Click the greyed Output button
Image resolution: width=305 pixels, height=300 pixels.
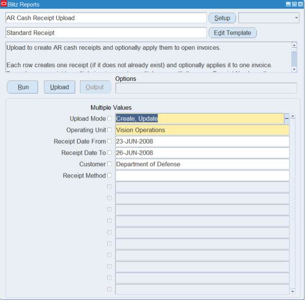click(96, 87)
